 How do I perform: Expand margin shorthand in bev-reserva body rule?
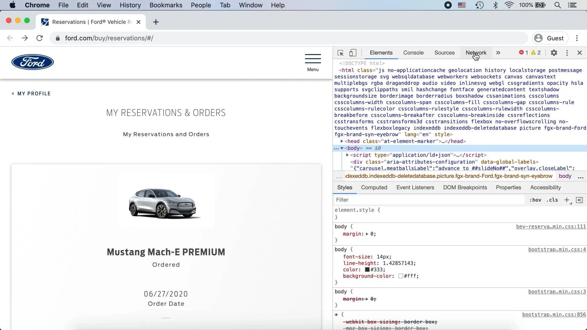point(367,234)
